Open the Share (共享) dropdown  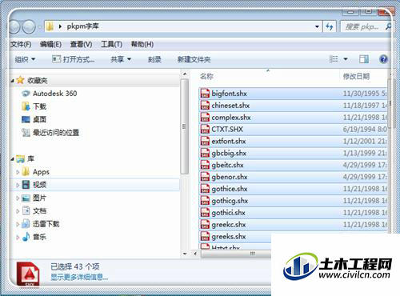tap(121, 59)
